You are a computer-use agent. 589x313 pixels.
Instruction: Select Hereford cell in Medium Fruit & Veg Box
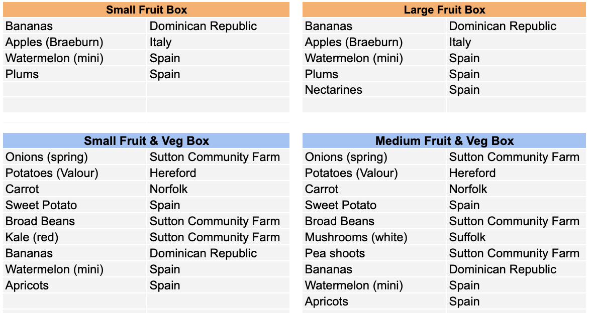[x=517, y=173]
